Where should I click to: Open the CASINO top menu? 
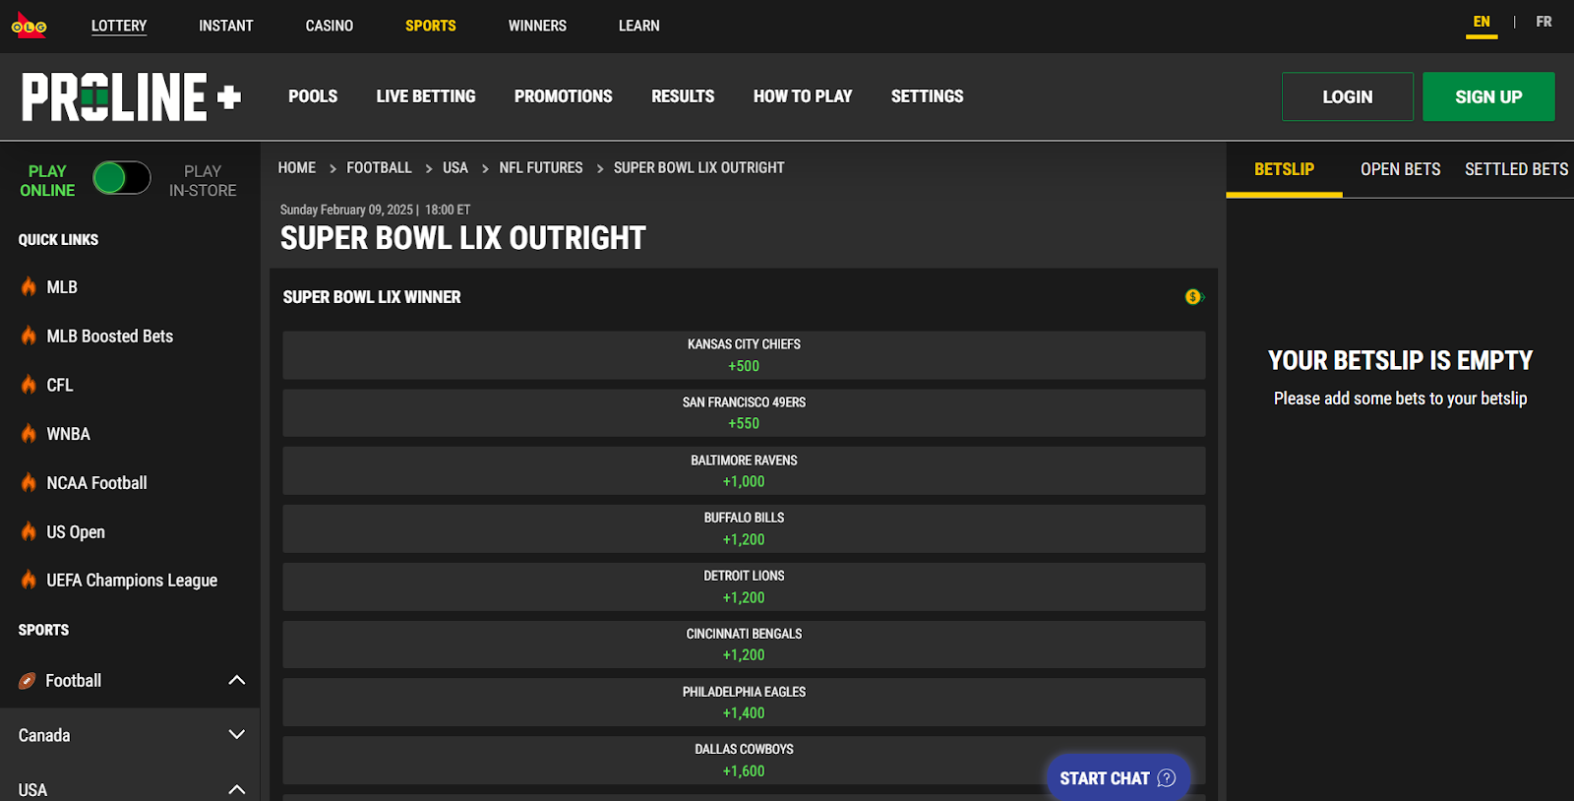[x=330, y=26]
